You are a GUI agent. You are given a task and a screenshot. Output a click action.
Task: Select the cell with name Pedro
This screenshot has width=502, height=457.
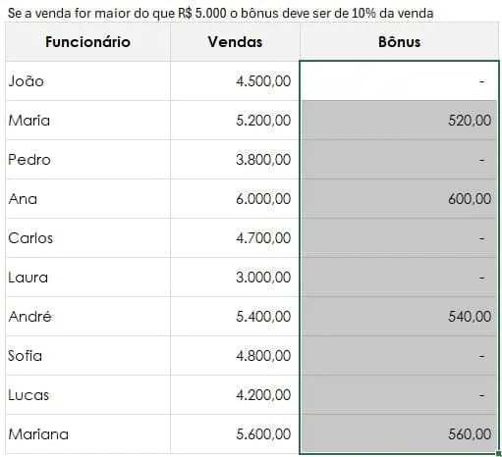coord(87,160)
